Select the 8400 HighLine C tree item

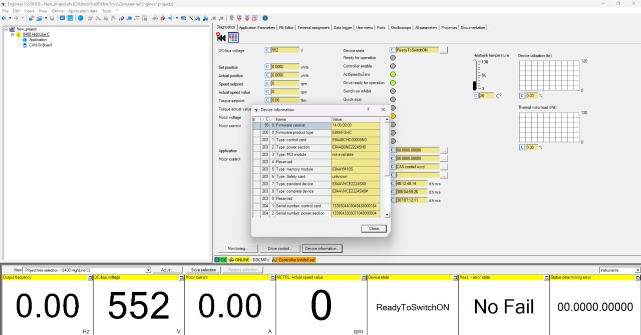click(36, 34)
